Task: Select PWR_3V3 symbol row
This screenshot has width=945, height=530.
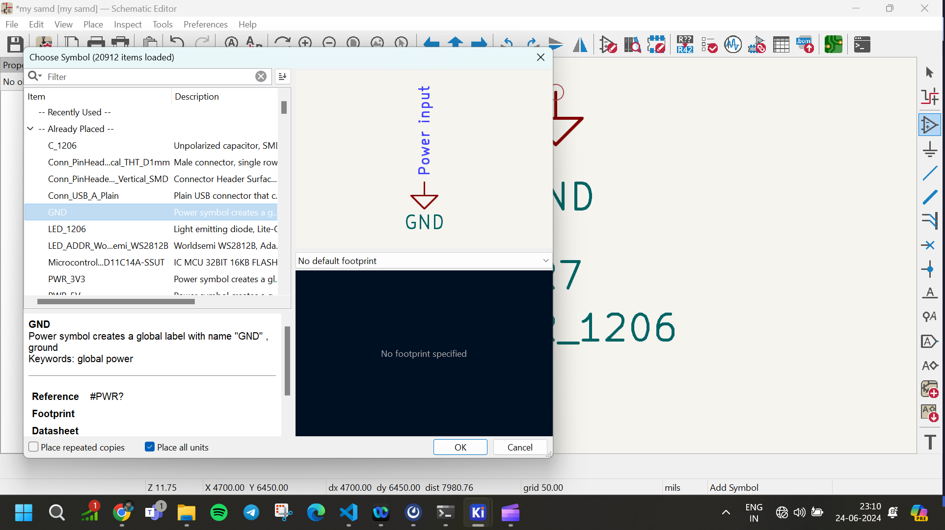Action: 151,279
